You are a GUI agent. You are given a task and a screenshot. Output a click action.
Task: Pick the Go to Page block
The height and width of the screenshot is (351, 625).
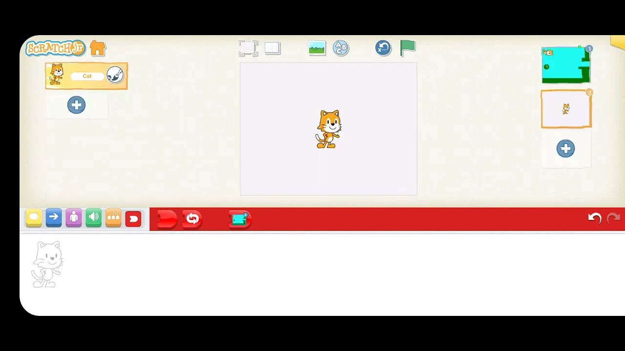(240, 219)
